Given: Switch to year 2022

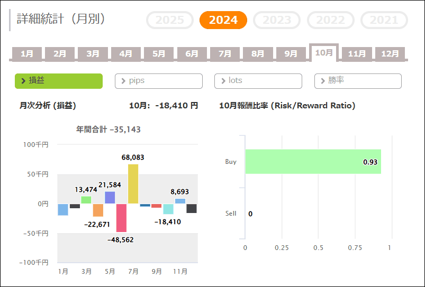Looking at the screenshot, I should coord(331,20).
